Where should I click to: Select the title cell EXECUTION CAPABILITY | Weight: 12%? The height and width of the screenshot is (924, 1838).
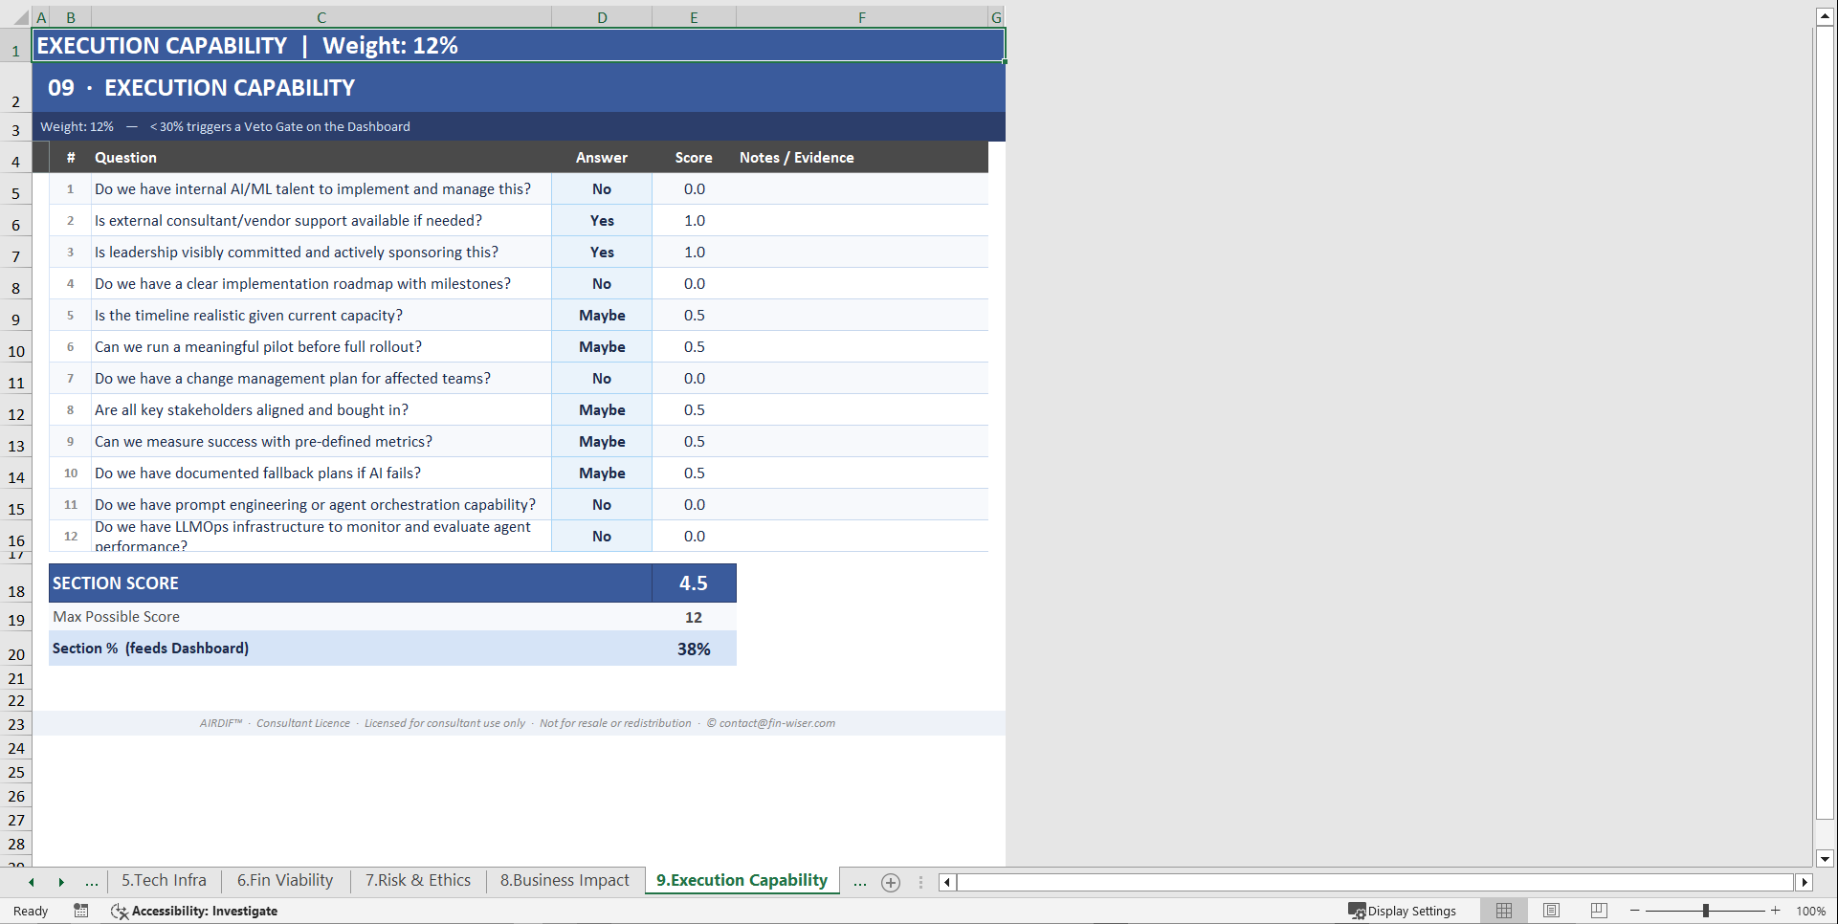[519, 45]
